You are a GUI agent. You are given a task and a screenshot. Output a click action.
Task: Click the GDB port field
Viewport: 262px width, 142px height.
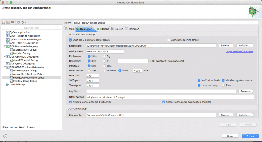92,76
